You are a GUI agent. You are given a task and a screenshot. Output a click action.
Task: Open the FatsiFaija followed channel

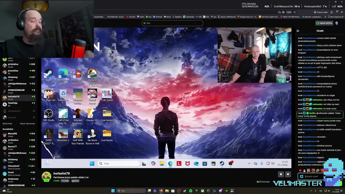[19, 104]
